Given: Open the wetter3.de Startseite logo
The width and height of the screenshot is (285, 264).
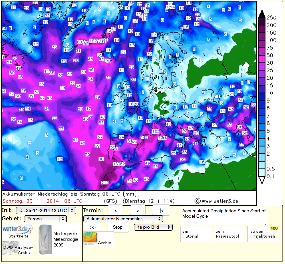Looking at the screenshot, I should pos(17,231).
